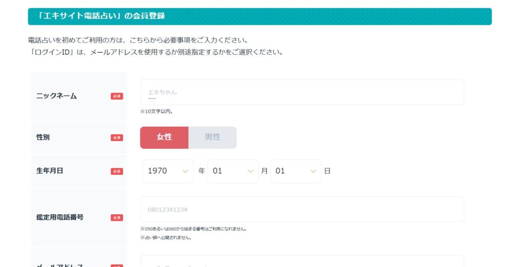Click the partially visible email address field

[x=302, y=262]
